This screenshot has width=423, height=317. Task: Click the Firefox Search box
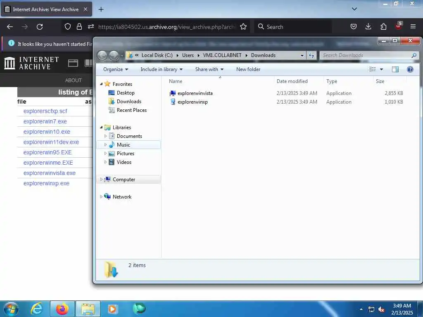coord(293,27)
